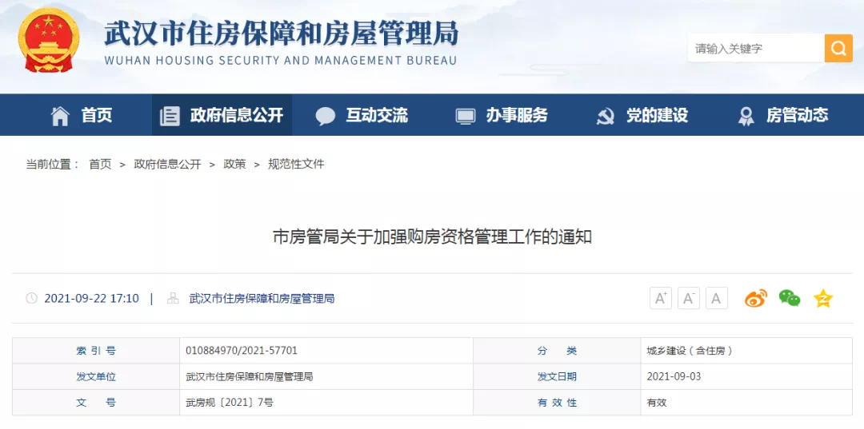Click the monitor icon beside 办事服务
Image resolution: width=864 pixels, height=429 pixels.
click(x=465, y=116)
